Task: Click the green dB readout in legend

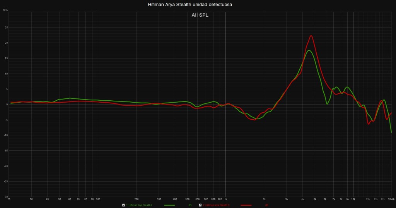Action: (190, 205)
